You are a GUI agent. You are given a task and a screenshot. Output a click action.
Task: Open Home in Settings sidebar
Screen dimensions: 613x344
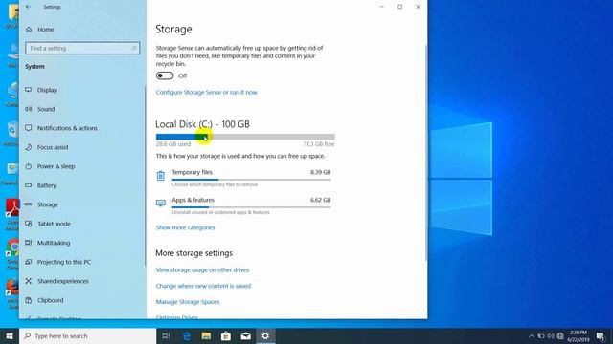[x=45, y=30]
